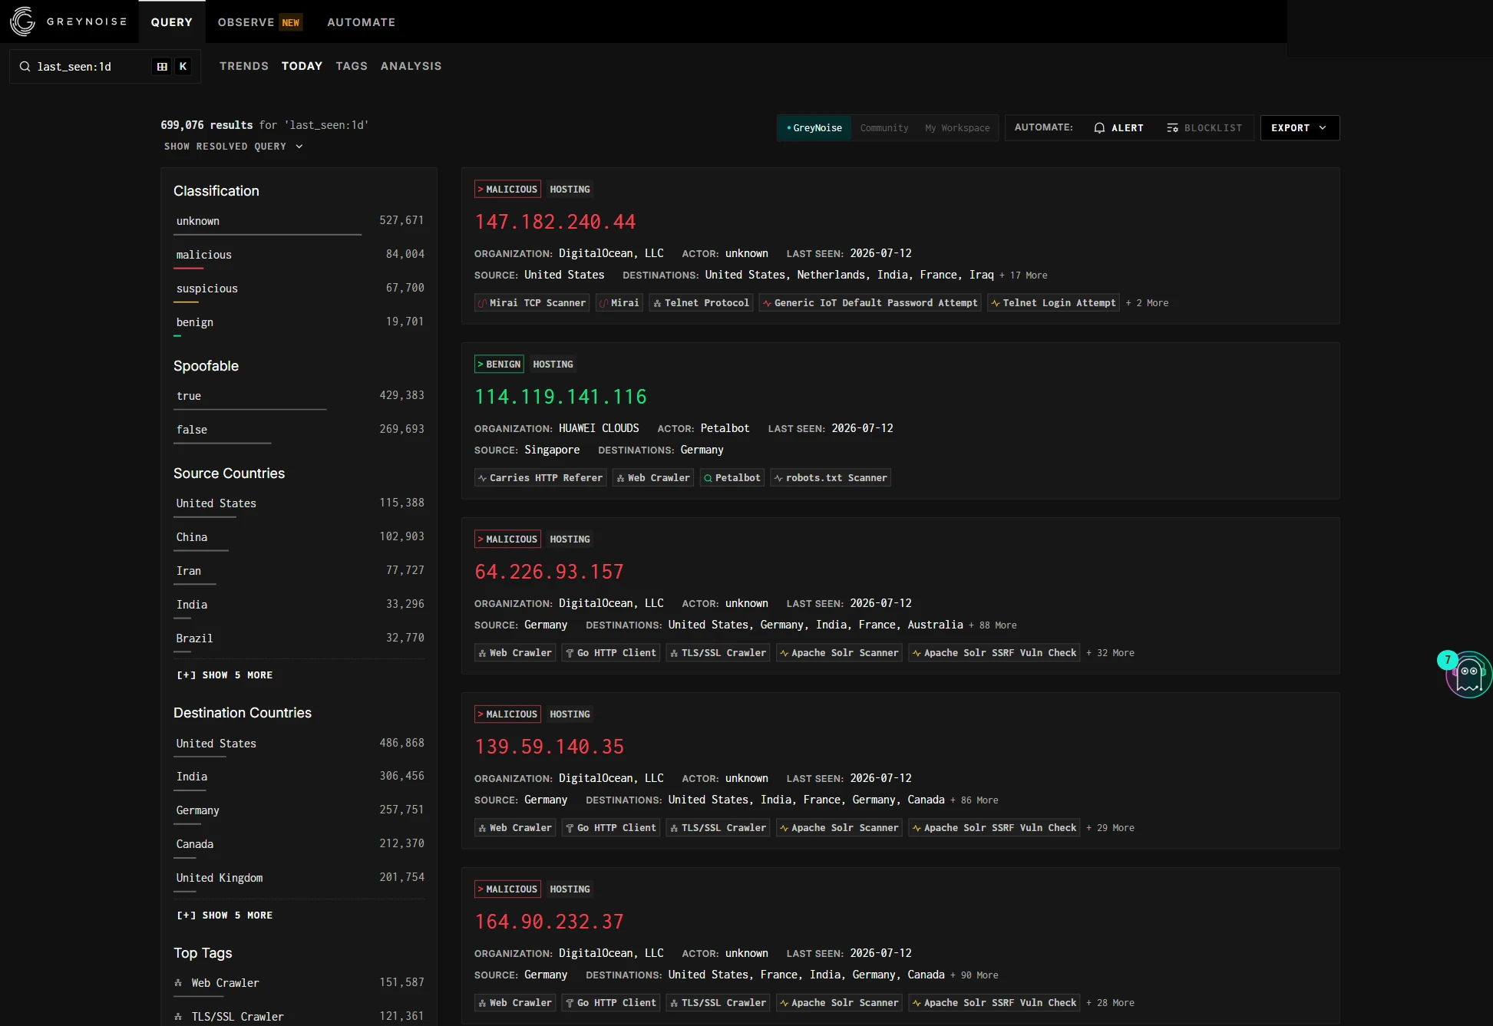Click the Telnet Protocol tag

click(701, 303)
